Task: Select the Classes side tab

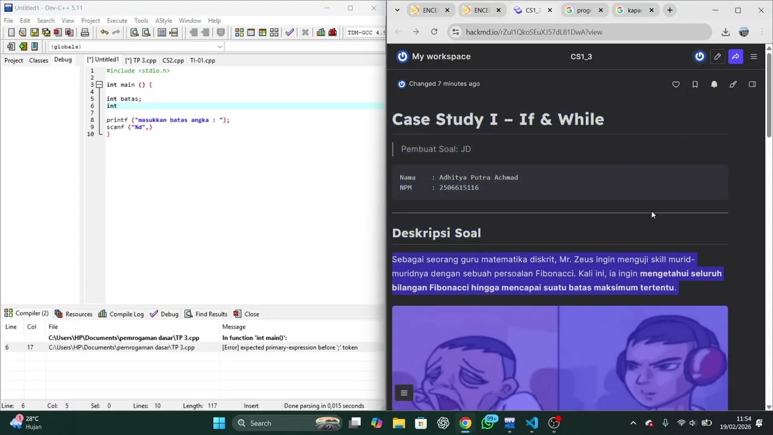Action: 39,60
